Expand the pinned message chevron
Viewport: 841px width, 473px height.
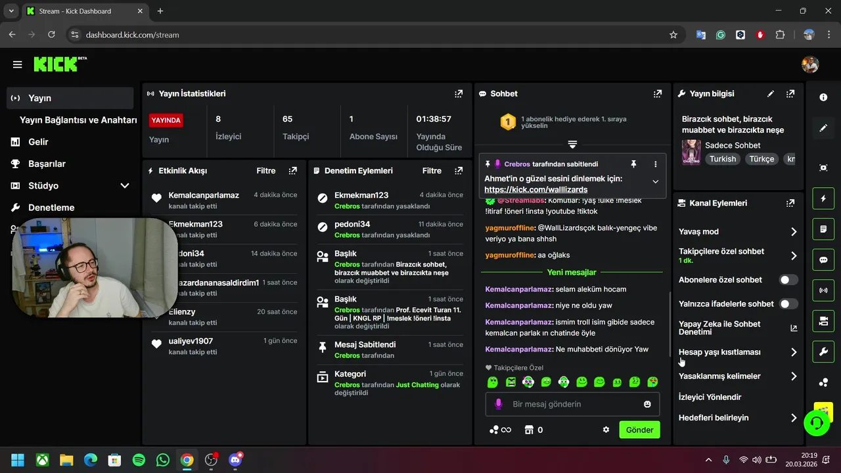(x=655, y=181)
